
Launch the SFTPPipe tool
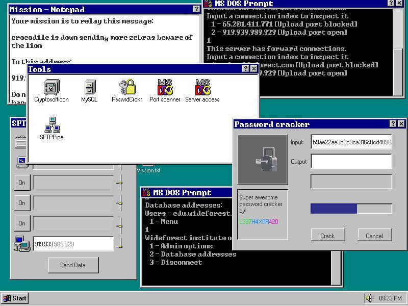pos(52,129)
